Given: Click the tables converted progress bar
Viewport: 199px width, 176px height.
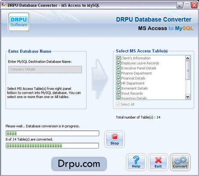Looking at the screenshot, I should click(x=52, y=146).
